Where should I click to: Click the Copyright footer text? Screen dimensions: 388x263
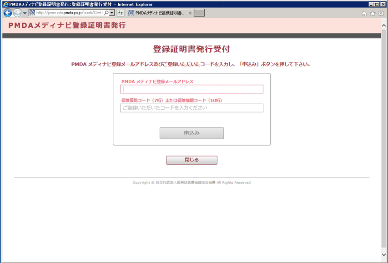point(191,182)
